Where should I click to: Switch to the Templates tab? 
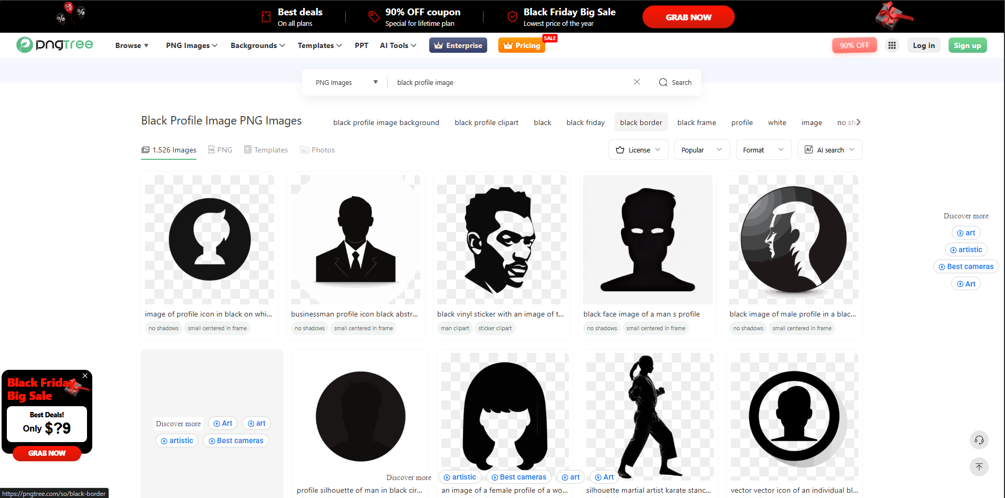(266, 150)
